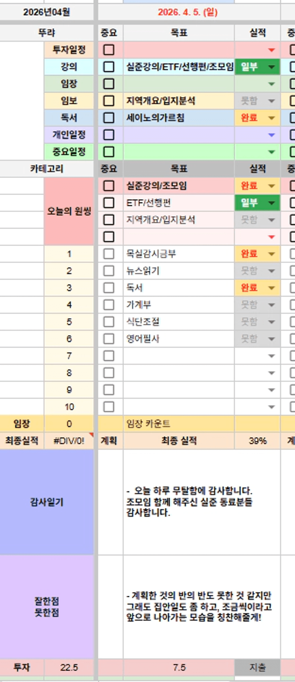Viewport: 295px width, 682px height.
Task: Tick the checkbox for 실준강의/조모임 원씽 row
Action: pyautogui.click(x=109, y=186)
